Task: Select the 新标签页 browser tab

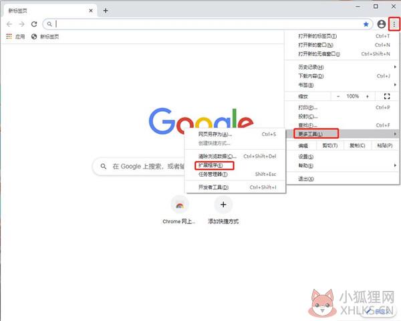Action: click(x=50, y=11)
